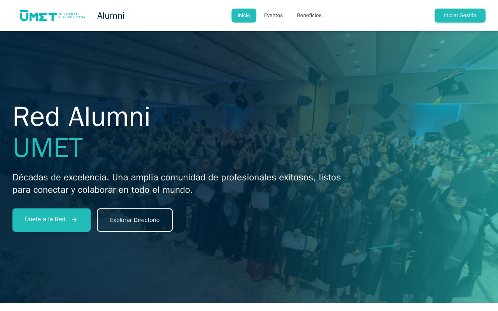Screen dimensions: 498x311
Task: Select the Décadas de excelencia paragraph text
Action: tap(177, 183)
